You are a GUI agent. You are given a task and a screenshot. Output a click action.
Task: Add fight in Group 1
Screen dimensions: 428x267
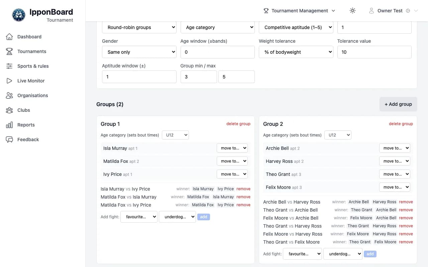204,217
